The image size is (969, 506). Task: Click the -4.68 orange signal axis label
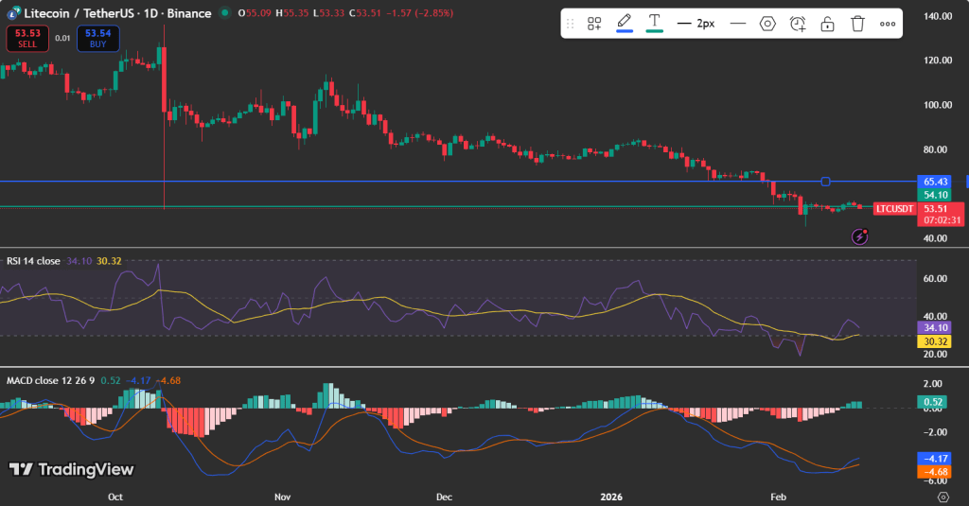tap(934, 472)
